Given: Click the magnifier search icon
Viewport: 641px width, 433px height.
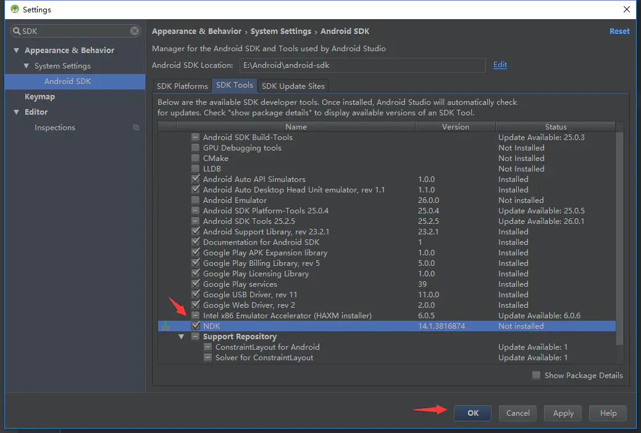Looking at the screenshot, I should pos(17,31).
